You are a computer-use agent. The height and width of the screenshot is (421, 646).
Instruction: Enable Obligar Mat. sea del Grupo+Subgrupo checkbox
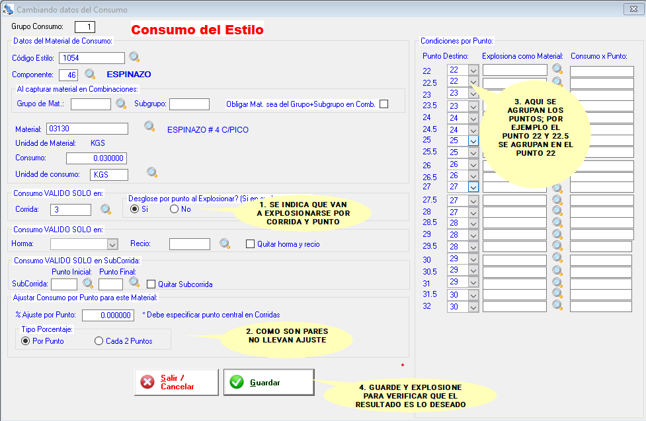[x=384, y=104]
